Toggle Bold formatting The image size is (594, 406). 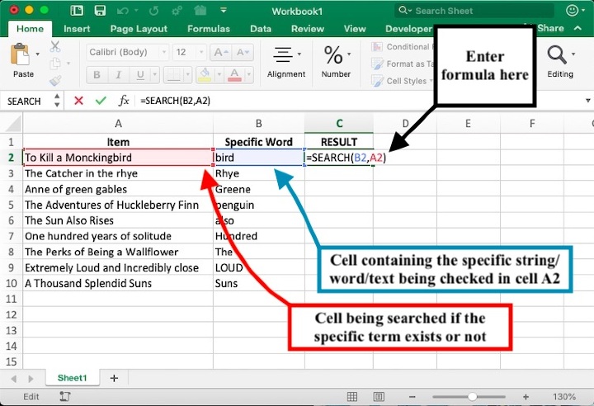click(97, 74)
